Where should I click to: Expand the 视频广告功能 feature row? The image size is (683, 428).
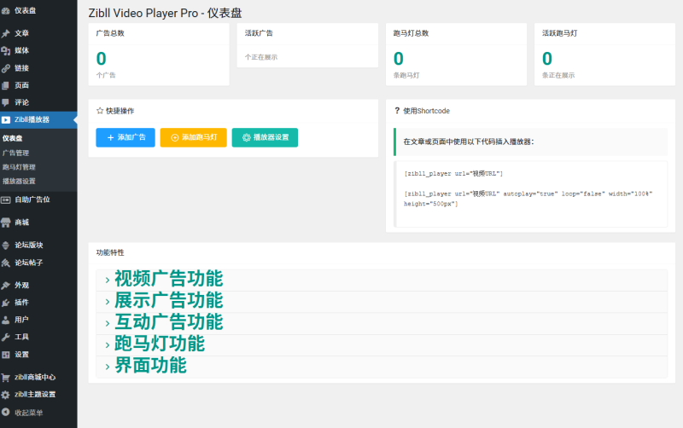pyautogui.click(x=382, y=281)
